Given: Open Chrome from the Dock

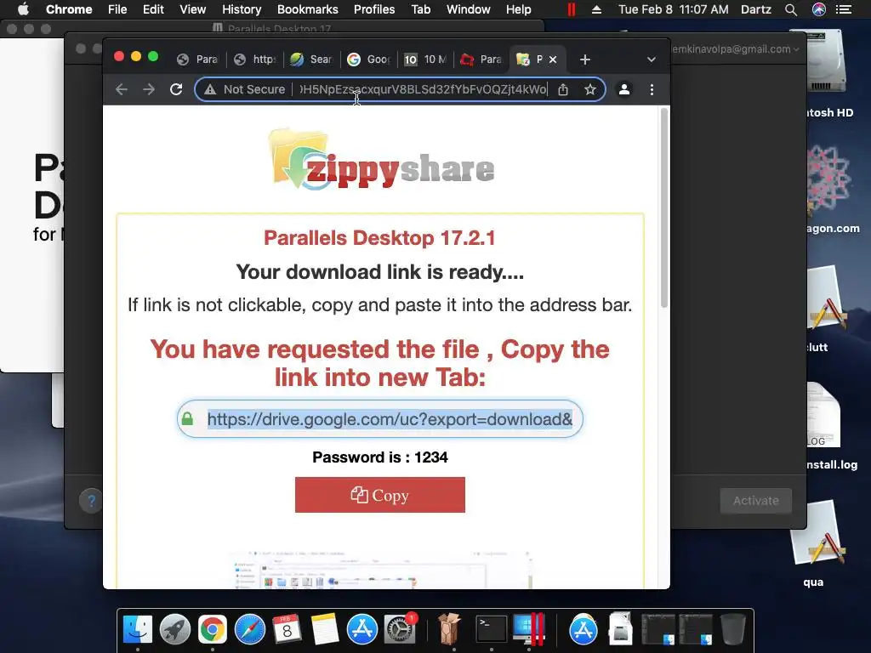Looking at the screenshot, I should pyautogui.click(x=212, y=630).
